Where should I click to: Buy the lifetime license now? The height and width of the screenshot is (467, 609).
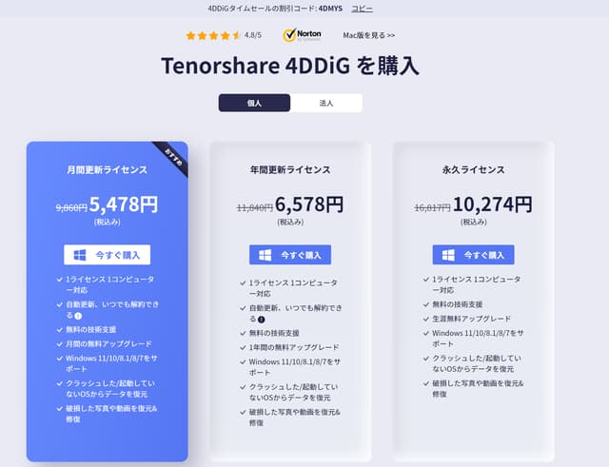(474, 255)
